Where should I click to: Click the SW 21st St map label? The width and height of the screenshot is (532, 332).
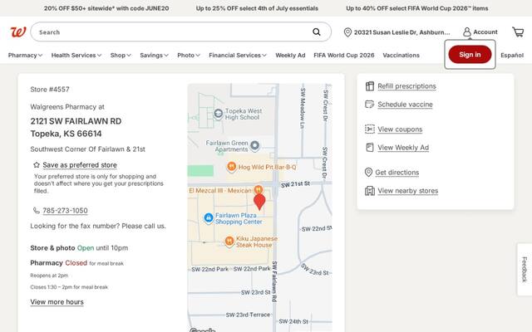pyautogui.click(x=295, y=184)
